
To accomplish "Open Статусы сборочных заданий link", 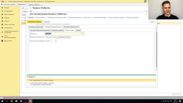I will point(116,17).
